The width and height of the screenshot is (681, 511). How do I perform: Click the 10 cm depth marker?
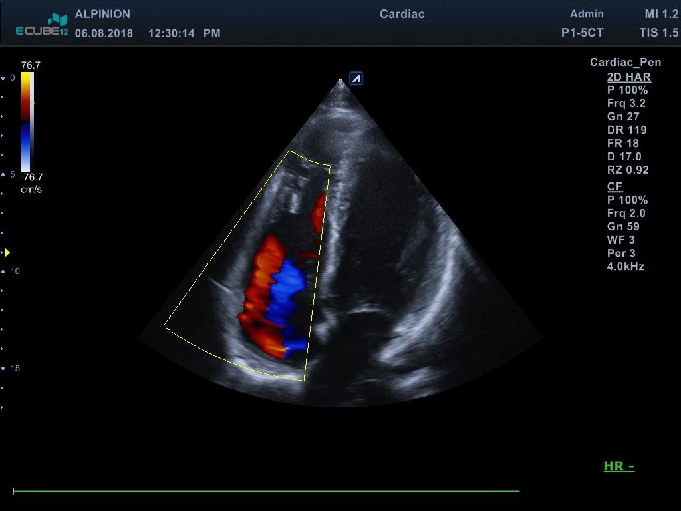[x=14, y=271]
